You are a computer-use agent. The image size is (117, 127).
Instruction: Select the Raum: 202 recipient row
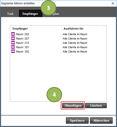click(x=58, y=34)
